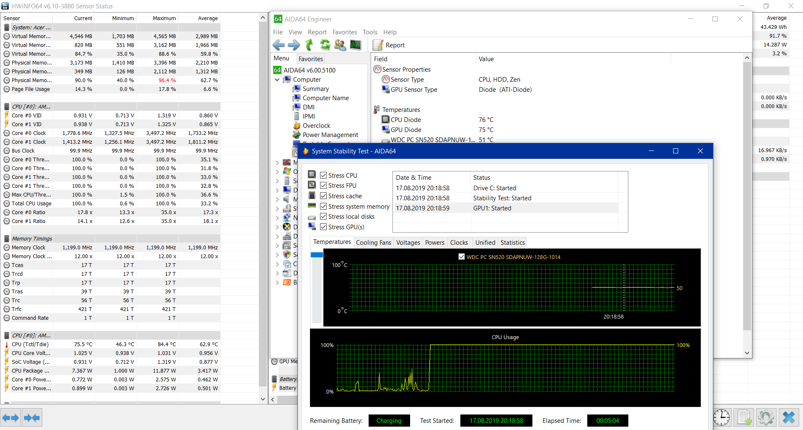Open HWiNFO sensor settings gear icon
Screen dimensions: 803x430
[766, 417]
